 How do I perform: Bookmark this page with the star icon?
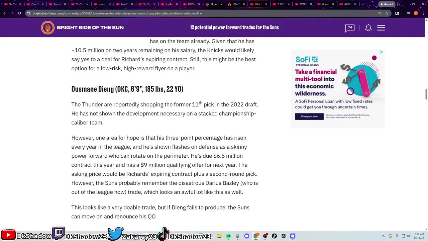387,13
